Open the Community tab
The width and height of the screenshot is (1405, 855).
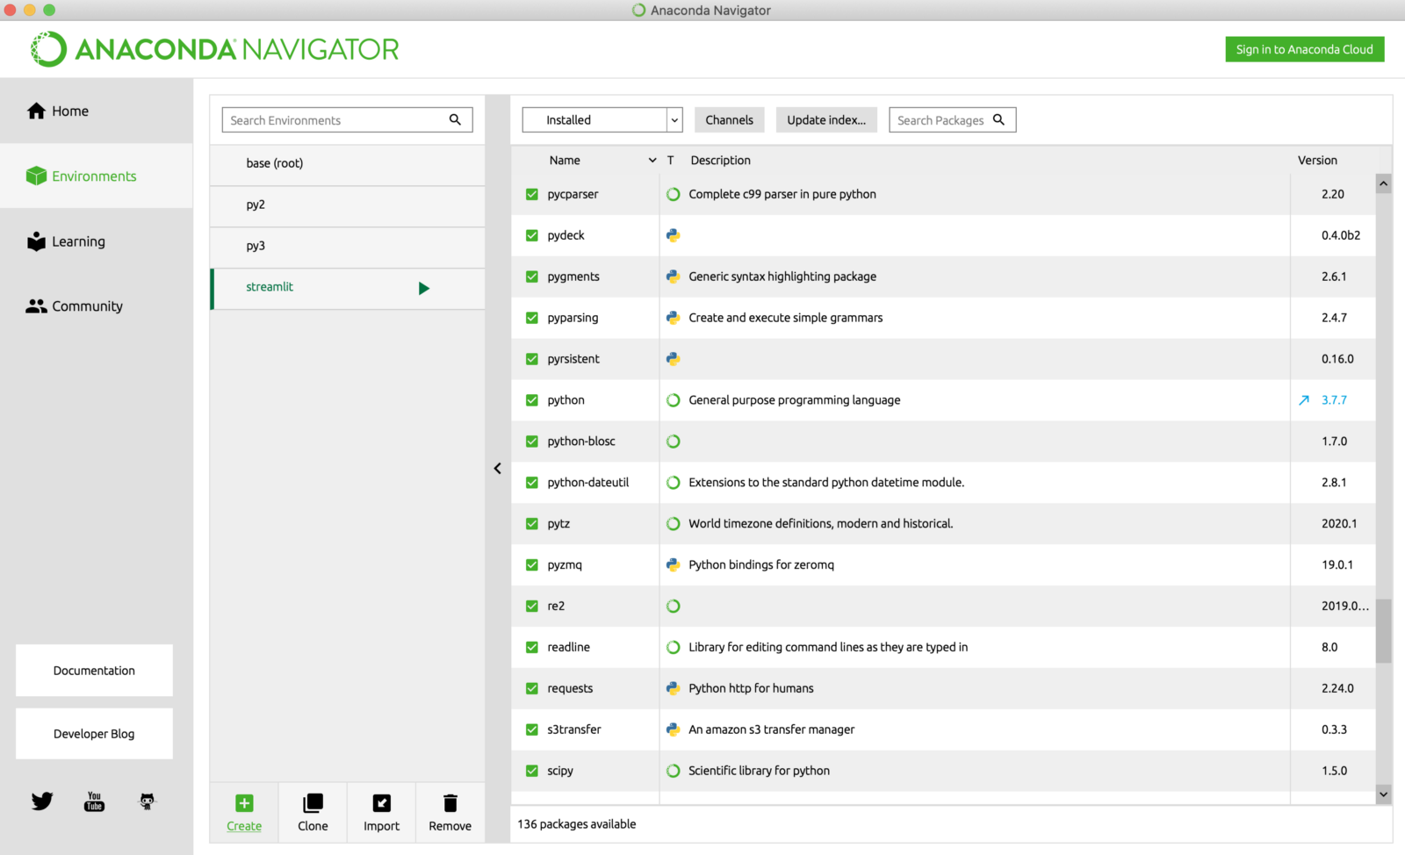[x=97, y=306]
